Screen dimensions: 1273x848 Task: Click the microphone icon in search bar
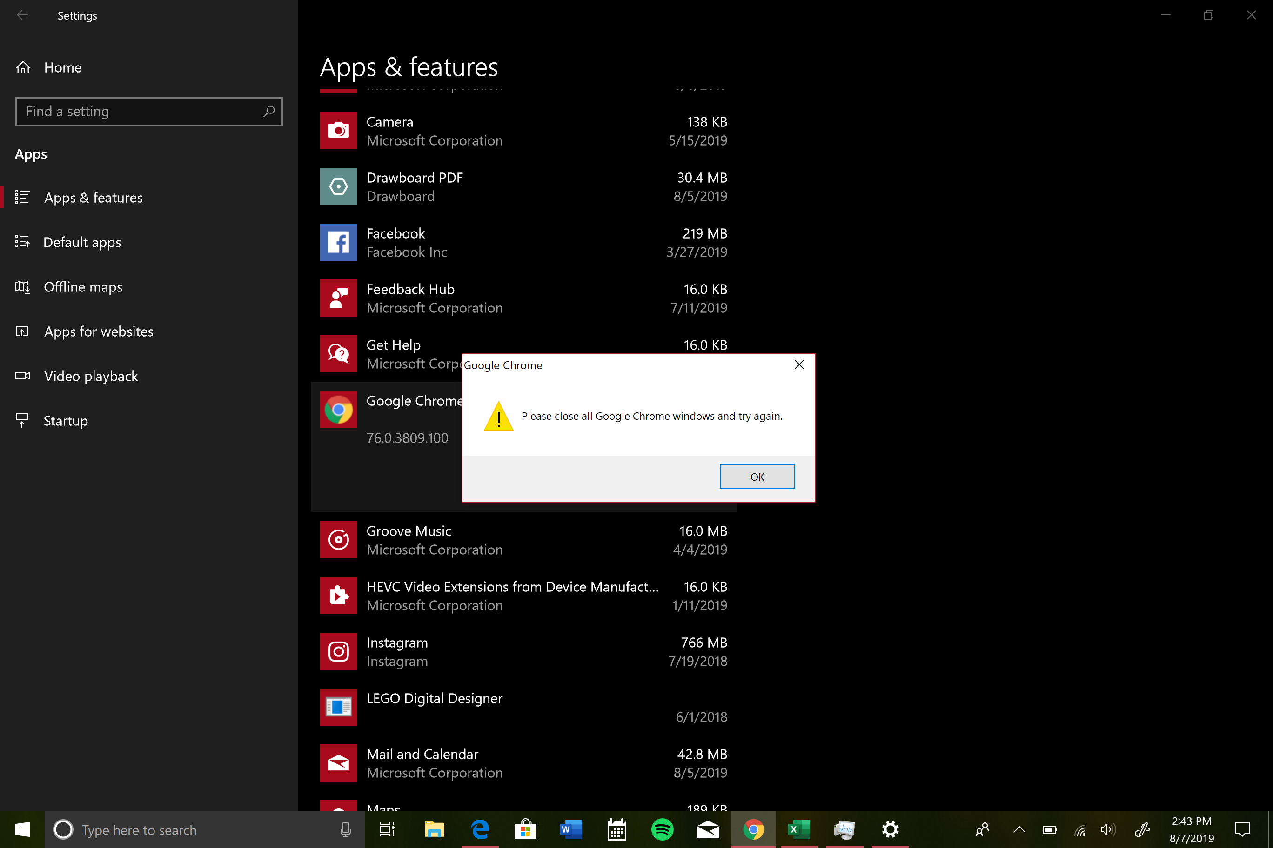[345, 829]
